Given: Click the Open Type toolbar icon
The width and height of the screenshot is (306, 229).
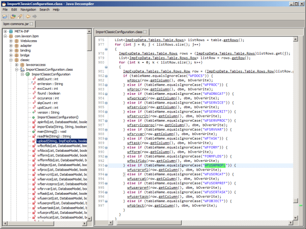Looking at the screenshot, I should click(13, 16).
